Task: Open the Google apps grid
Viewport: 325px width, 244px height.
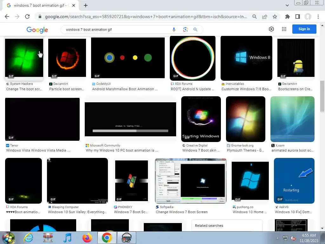Action: pos(284,29)
